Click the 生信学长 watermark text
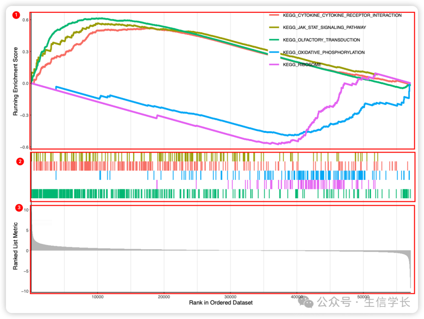 click(x=387, y=302)
